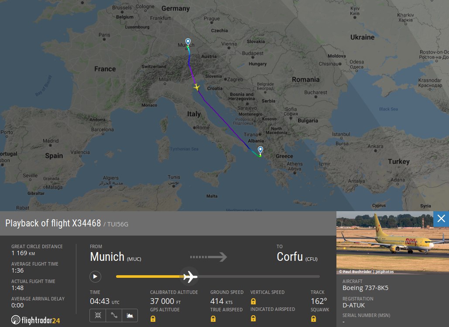
Task: Click the Munich (MUC) origin airport
Action: point(115,257)
